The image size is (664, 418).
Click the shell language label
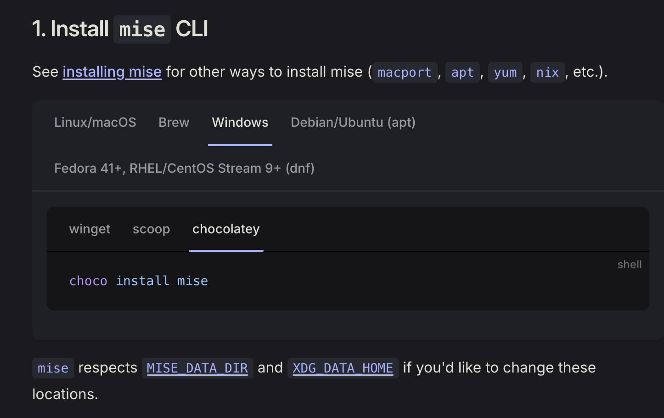629,264
